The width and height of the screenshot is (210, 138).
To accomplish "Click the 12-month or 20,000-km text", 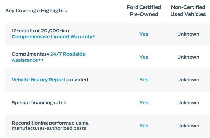I will point(40,31).
